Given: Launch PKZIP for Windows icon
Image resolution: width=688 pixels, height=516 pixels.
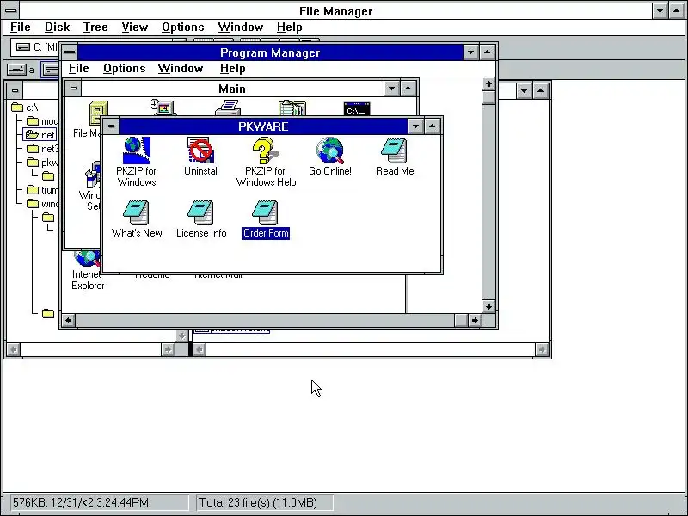Looking at the screenshot, I should [x=137, y=150].
